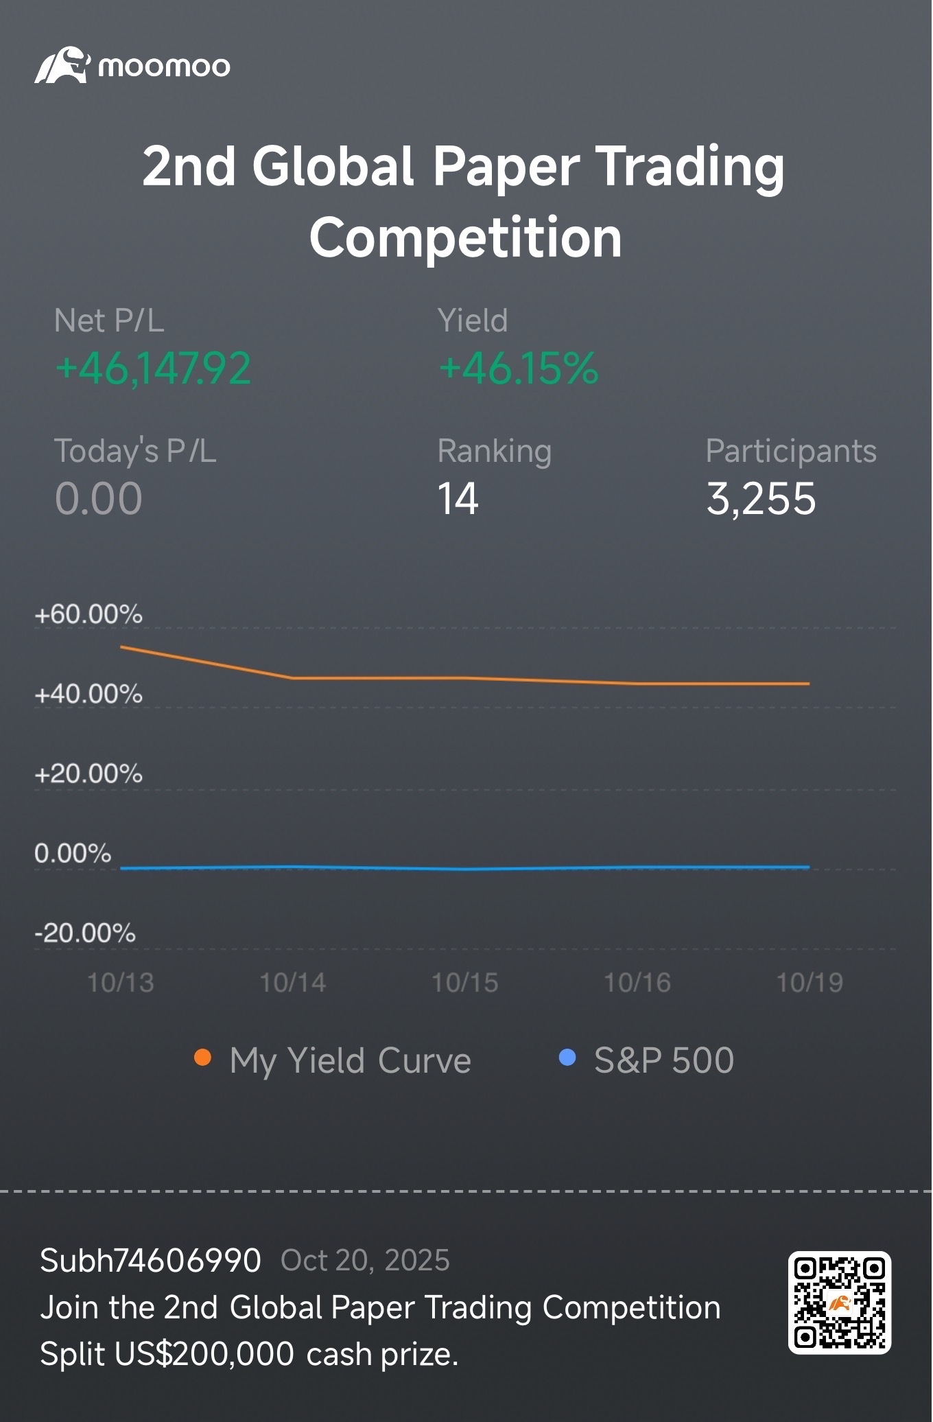Image resolution: width=933 pixels, height=1422 pixels.
Task: Select the 10/16 date marker
Action: tap(637, 983)
